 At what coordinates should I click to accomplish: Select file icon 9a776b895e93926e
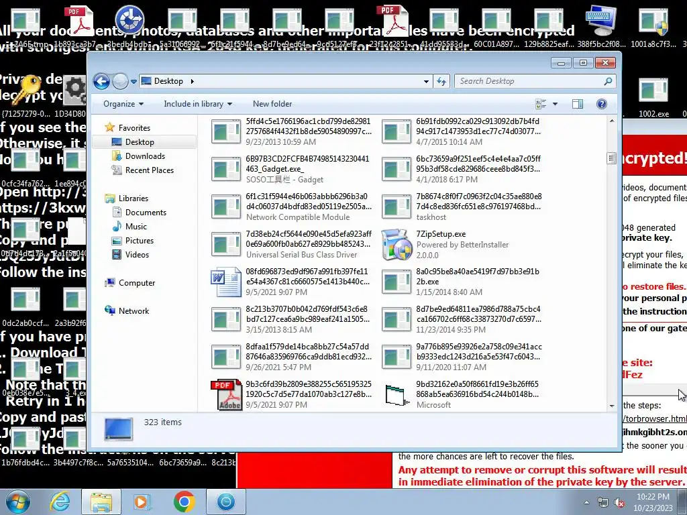397,357
